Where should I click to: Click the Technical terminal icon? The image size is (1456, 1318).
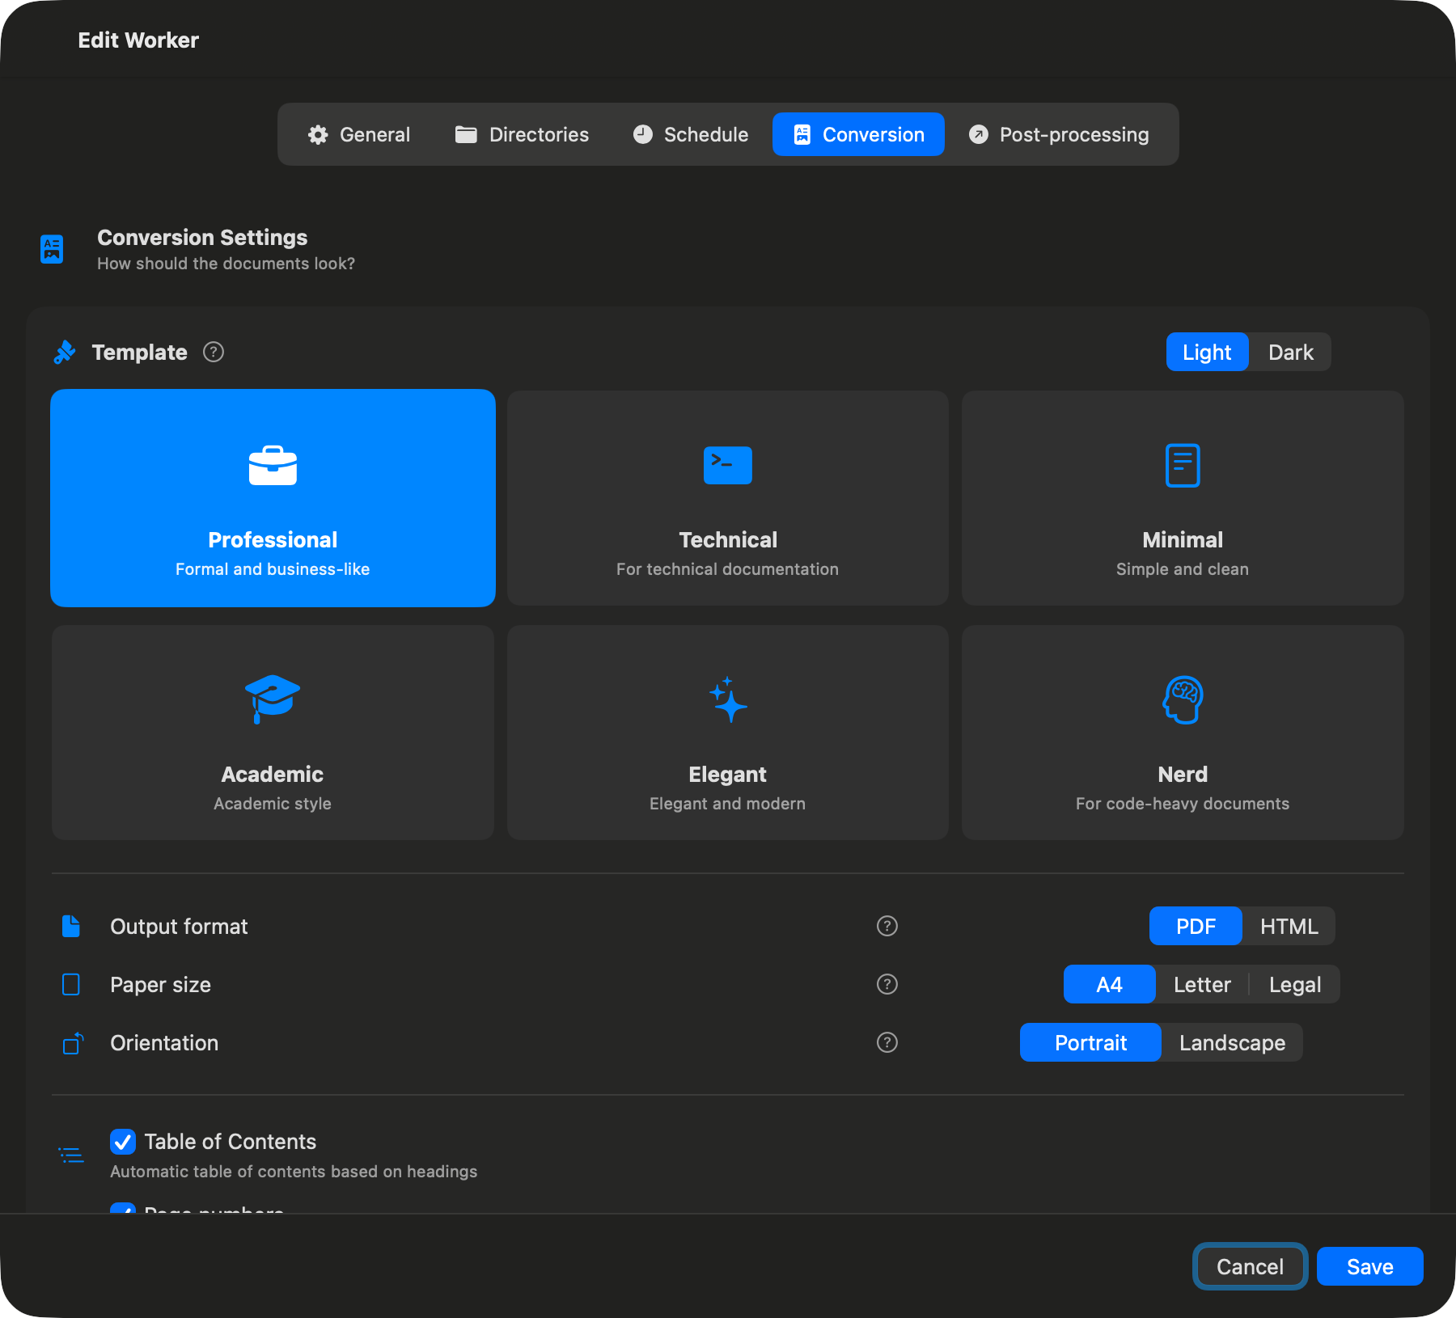(727, 465)
